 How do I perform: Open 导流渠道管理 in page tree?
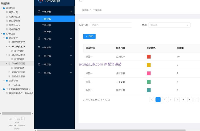[18, 42]
